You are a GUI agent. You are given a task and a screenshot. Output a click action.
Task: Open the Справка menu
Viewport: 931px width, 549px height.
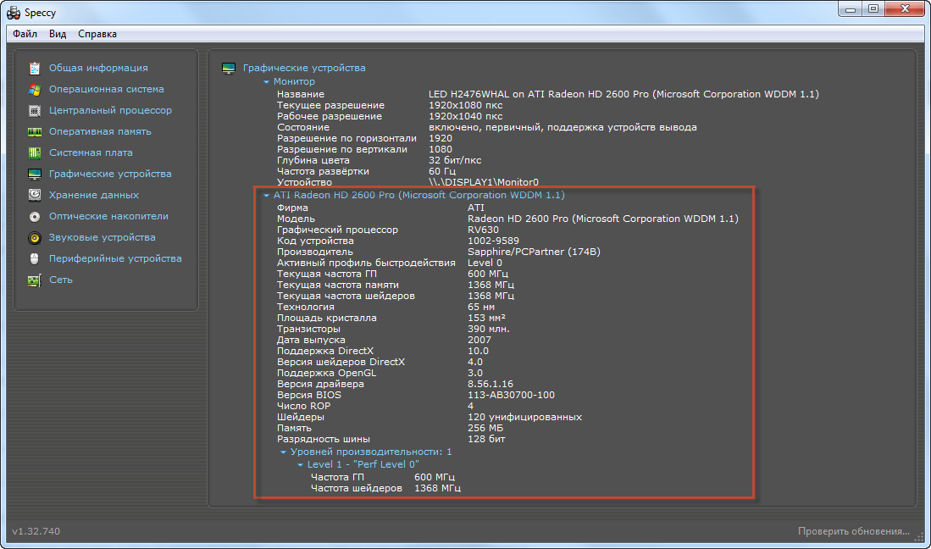click(97, 34)
